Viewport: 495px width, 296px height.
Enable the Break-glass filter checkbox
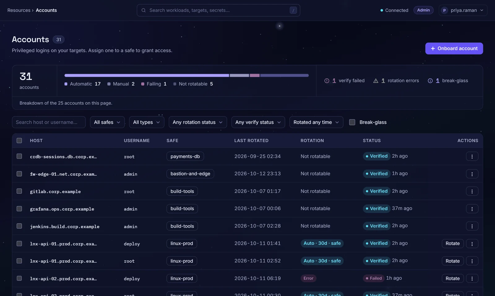pos(352,122)
